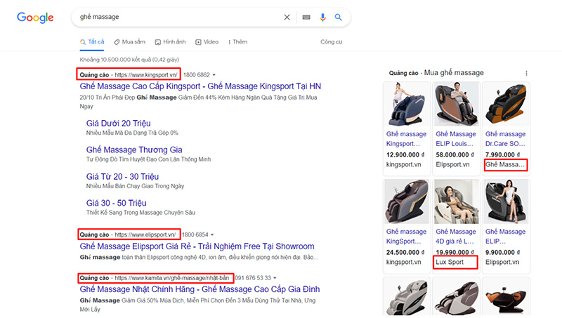Switch to the Video tab

tap(207, 42)
